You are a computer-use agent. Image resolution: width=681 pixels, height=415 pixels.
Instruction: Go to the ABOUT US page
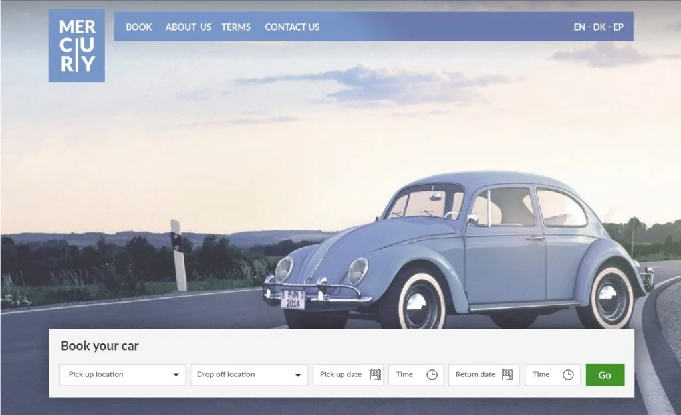188,27
